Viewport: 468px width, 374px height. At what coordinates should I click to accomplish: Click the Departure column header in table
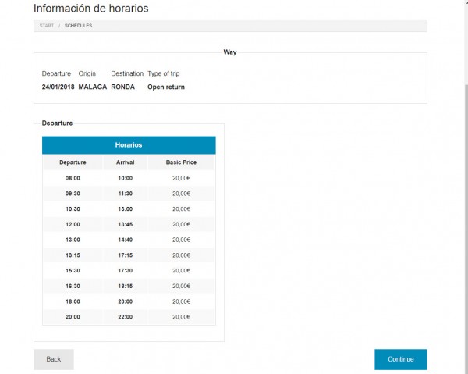coord(73,162)
